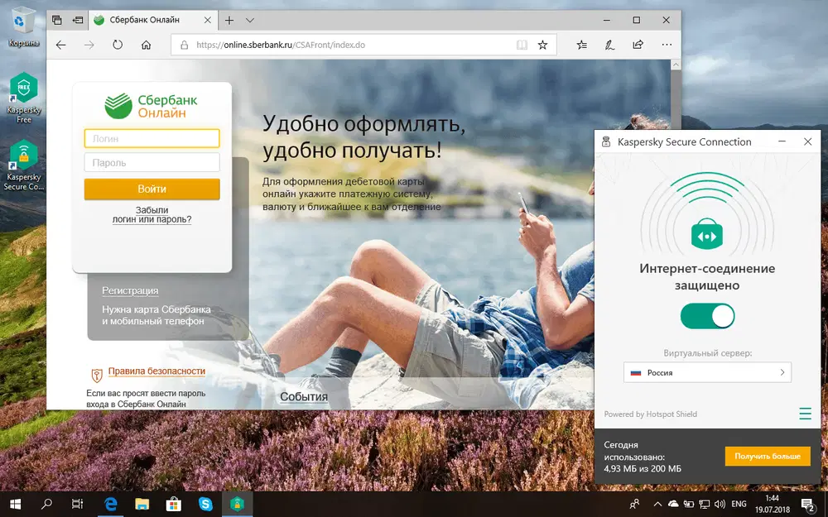Switch to the Сбербанк Онлайн browser tab

(x=145, y=19)
